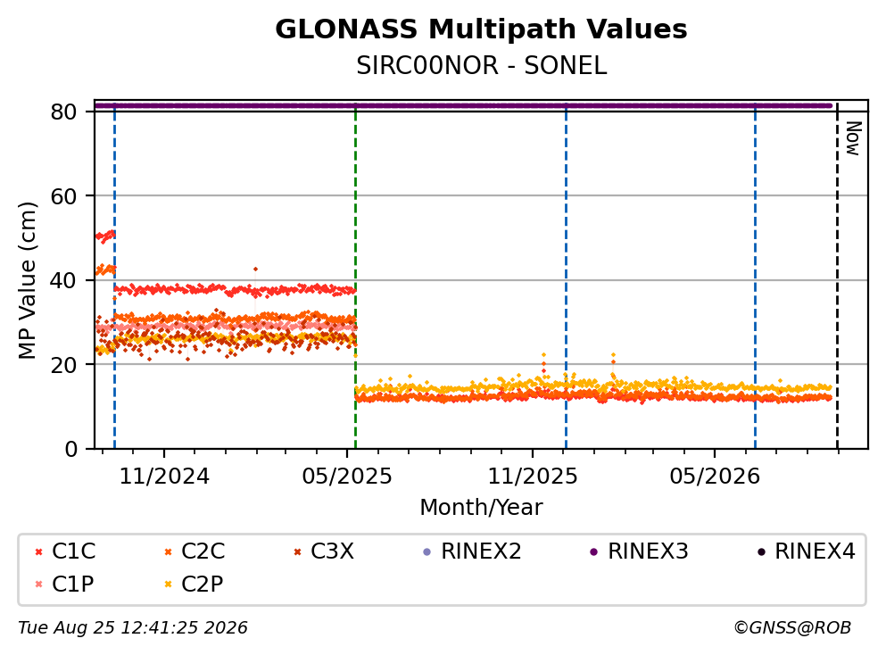Click the 05/2025 x-axis tick label

tap(347, 477)
